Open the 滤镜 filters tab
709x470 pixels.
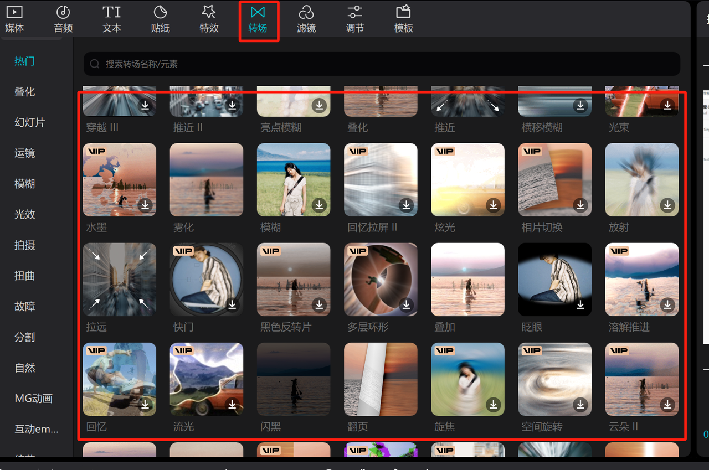pos(306,19)
